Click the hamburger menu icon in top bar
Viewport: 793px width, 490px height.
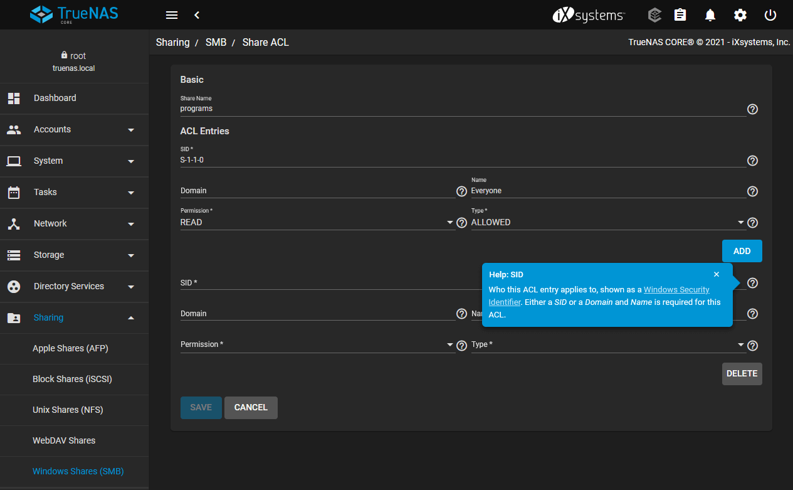[x=171, y=15]
